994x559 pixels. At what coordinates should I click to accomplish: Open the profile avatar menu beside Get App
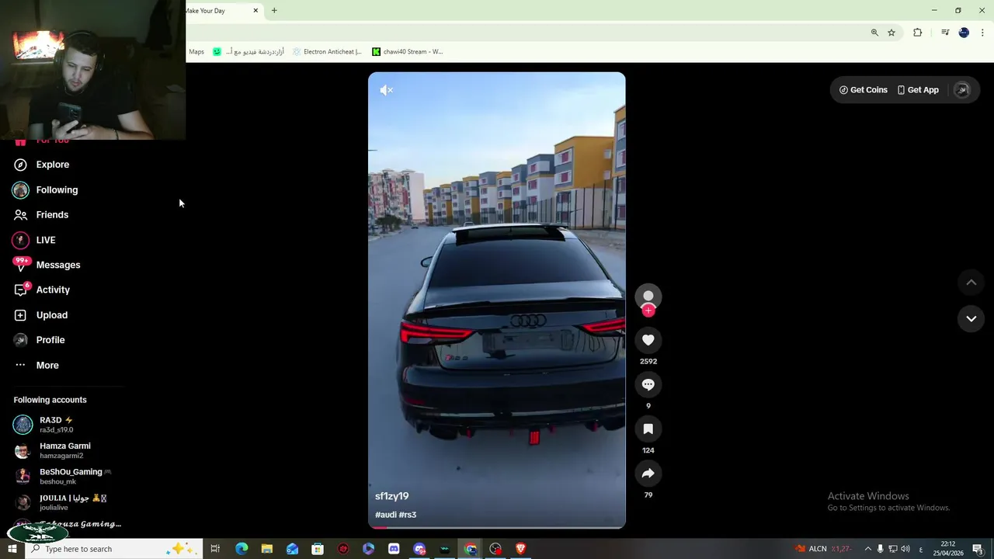[x=961, y=90]
